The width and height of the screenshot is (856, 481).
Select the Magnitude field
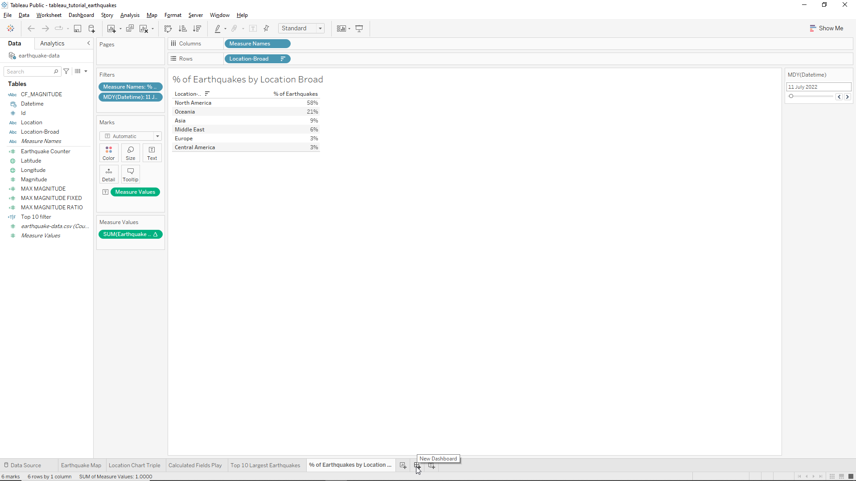click(34, 179)
